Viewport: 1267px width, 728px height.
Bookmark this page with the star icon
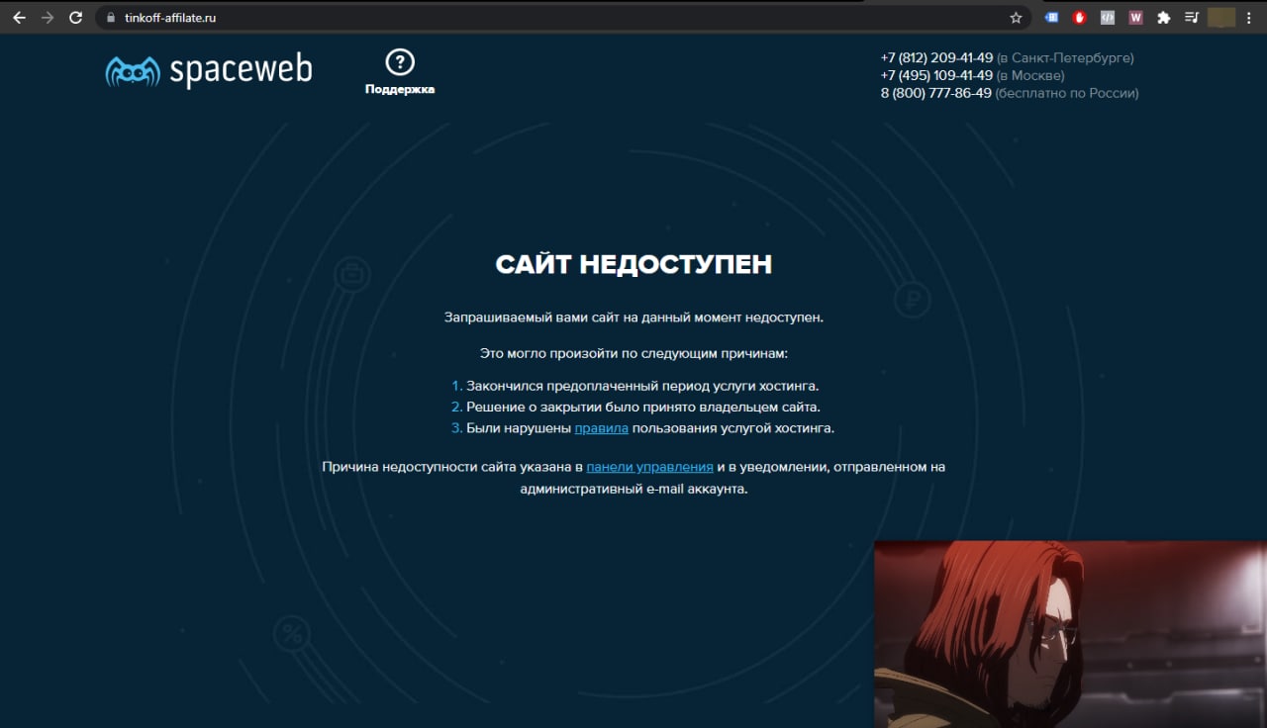tap(1016, 18)
